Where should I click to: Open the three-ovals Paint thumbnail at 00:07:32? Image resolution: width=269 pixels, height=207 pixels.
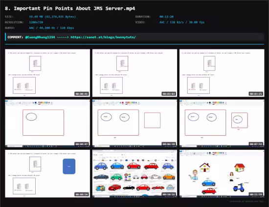pyautogui.click(x=222, y=124)
